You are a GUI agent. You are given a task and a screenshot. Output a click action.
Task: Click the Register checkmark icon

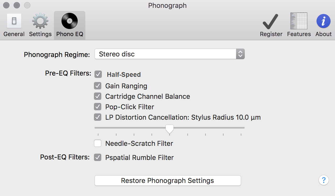271,25
